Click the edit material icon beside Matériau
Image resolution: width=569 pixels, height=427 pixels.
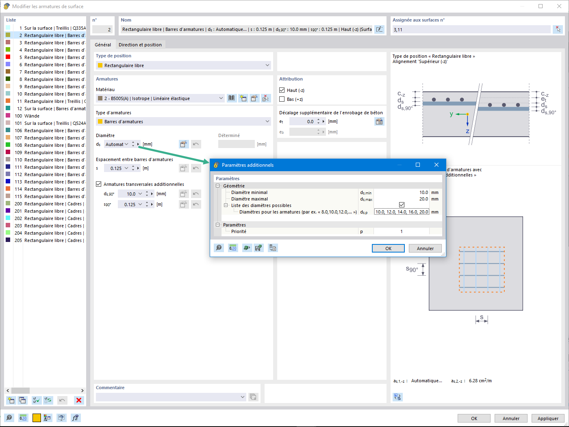(254, 98)
